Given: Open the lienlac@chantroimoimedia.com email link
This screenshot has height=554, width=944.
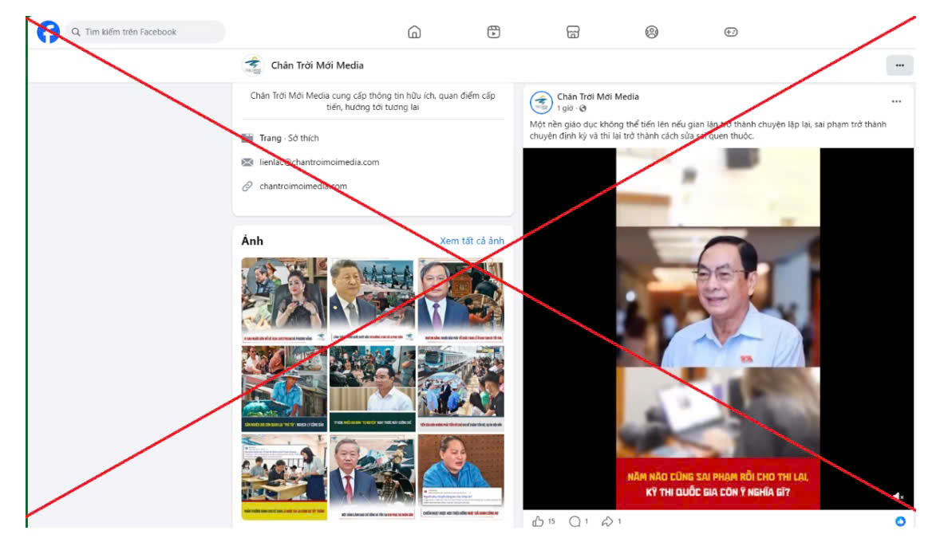Looking at the screenshot, I should tap(319, 162).
